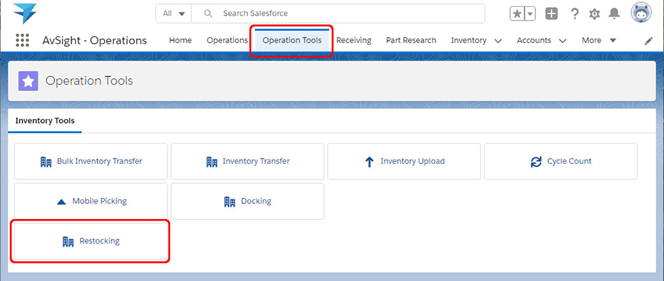Open the App Launcher grid icon
Image resolution: width=664 pixels, height=281 pixels.
[x=22, y=40]
